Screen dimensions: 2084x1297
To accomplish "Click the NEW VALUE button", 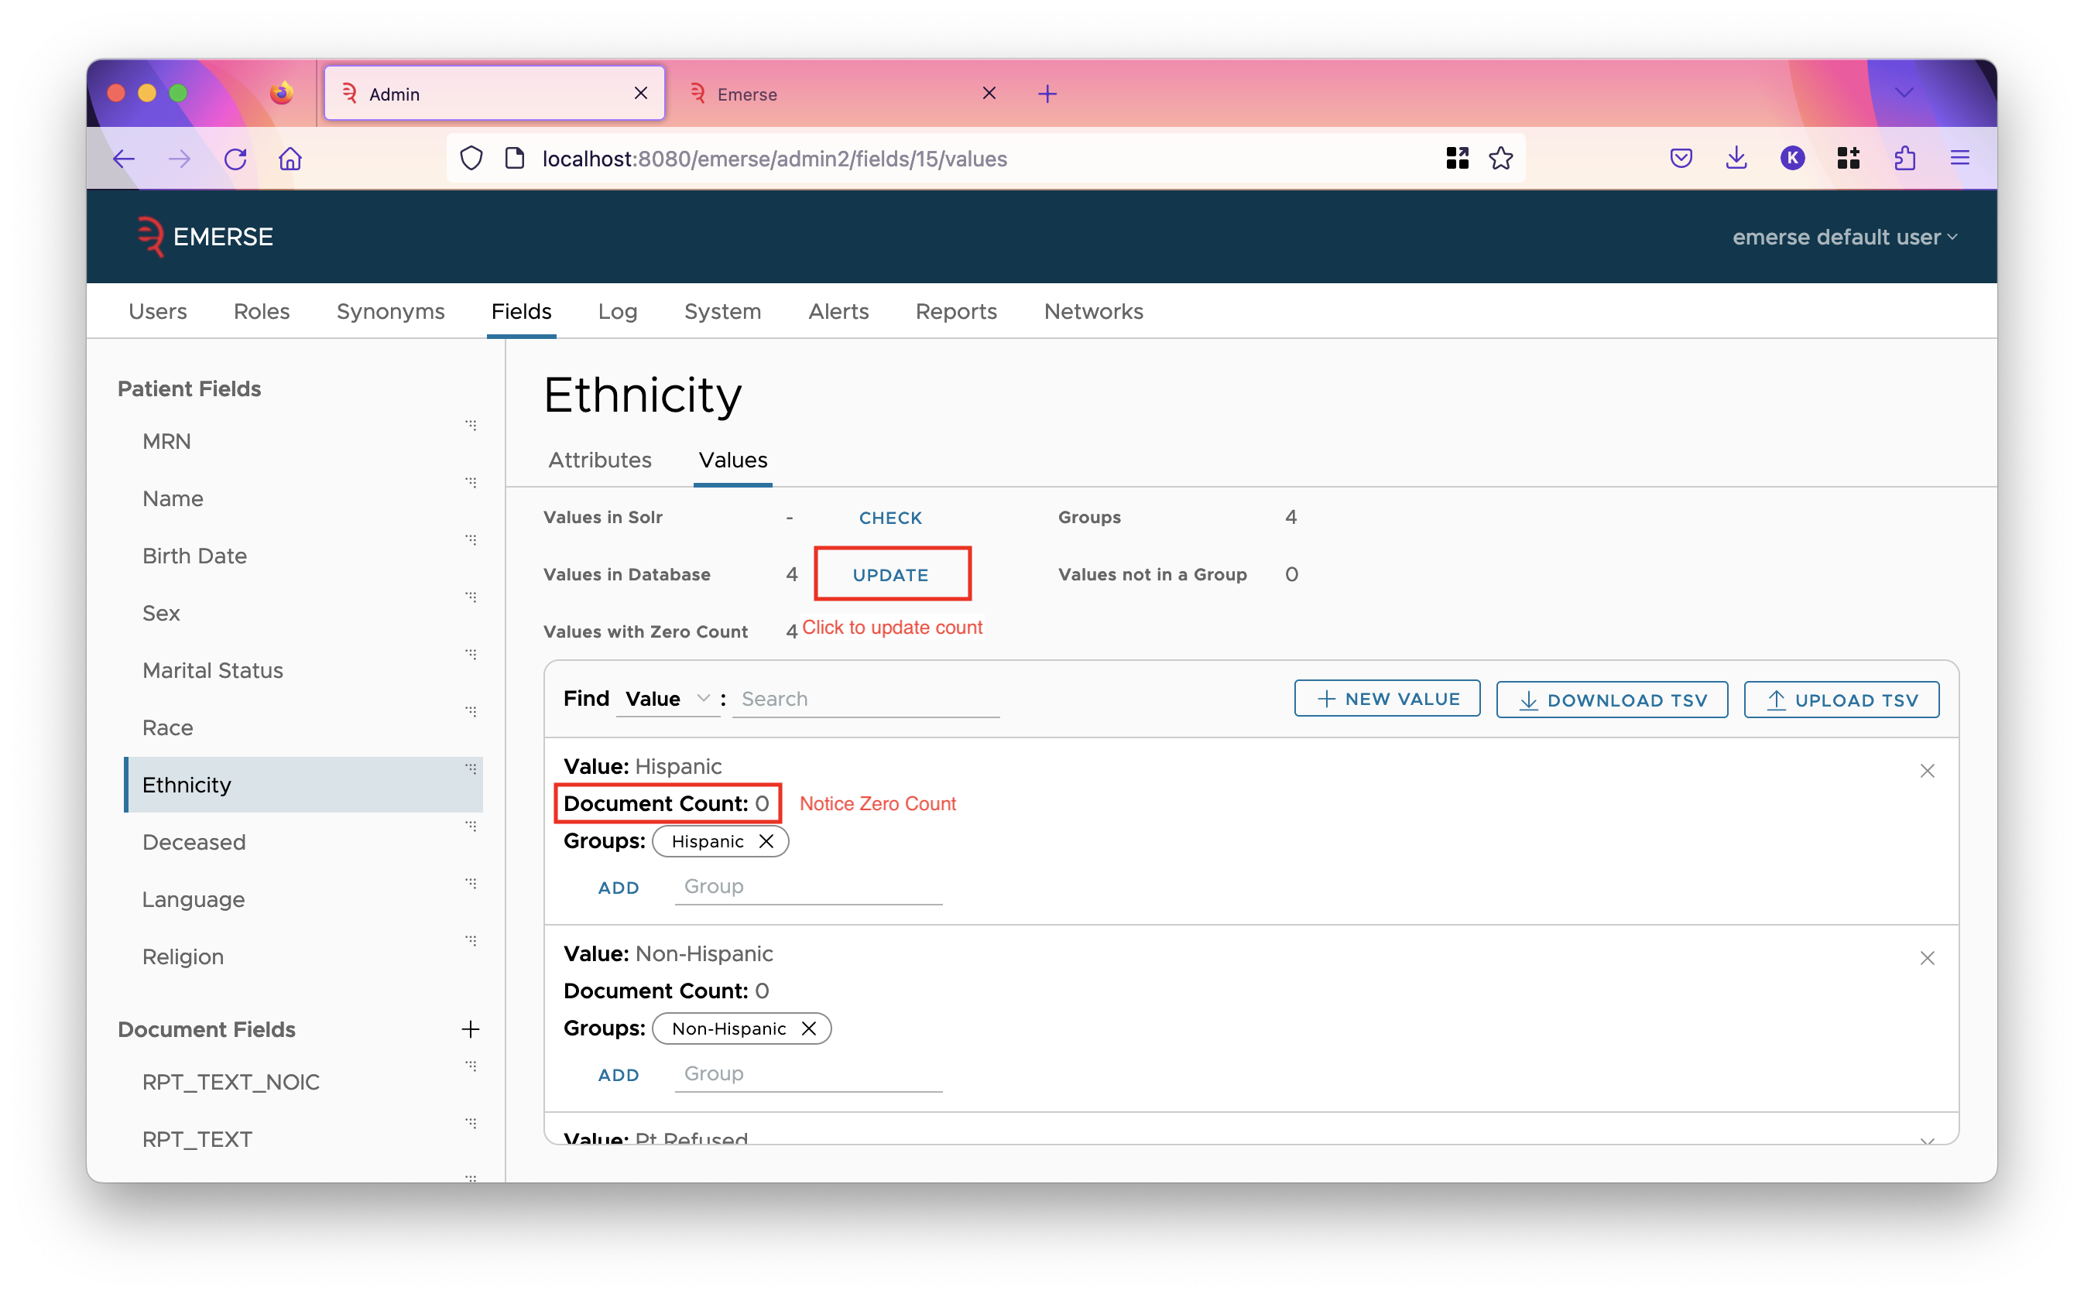I will click(x=1386, y=699).
